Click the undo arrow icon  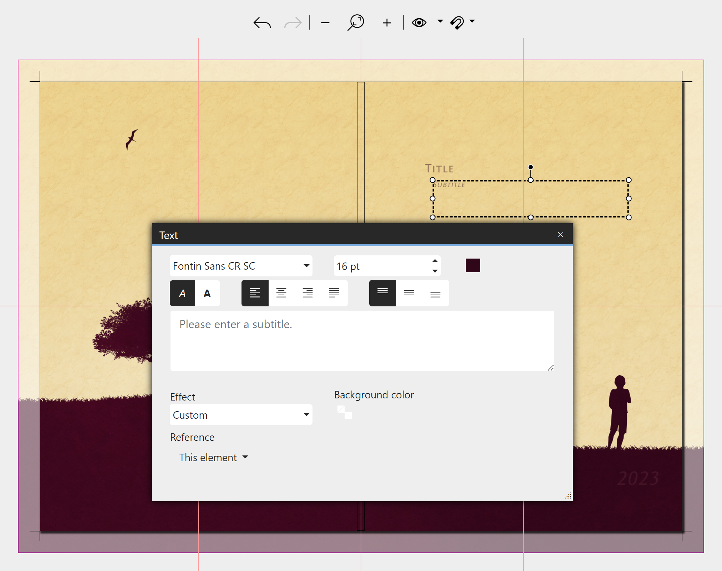point(262,23)
